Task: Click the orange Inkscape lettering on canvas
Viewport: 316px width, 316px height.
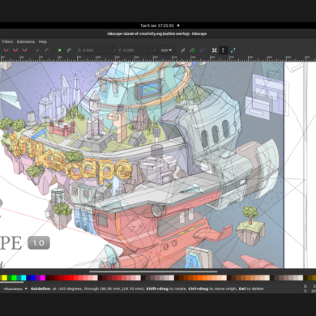Action: (x=70, y=159)
